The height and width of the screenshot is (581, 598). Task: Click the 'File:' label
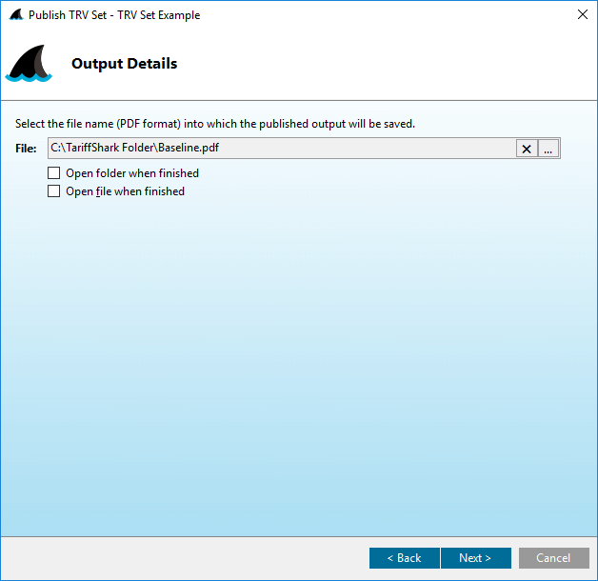click(26, 149)
